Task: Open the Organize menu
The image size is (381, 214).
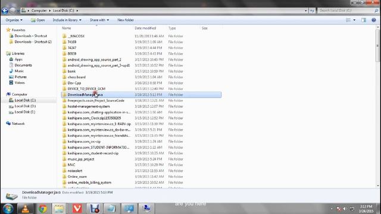Action: click(14, 20)
